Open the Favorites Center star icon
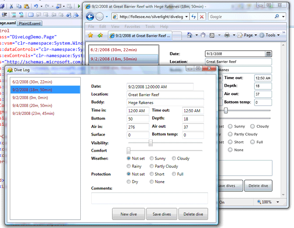 (x=90, y=35)
